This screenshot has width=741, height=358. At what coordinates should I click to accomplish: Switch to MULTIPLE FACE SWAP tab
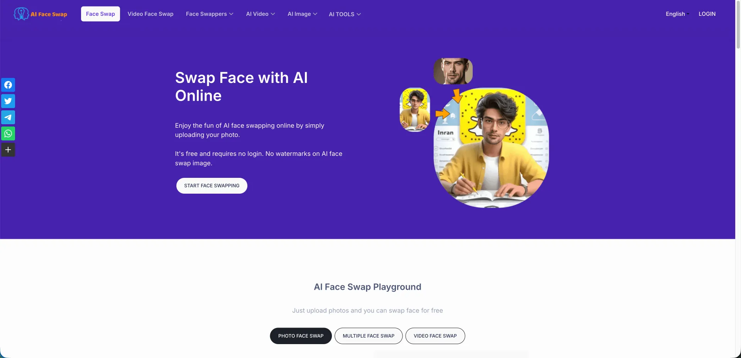[x=369, y=336]
